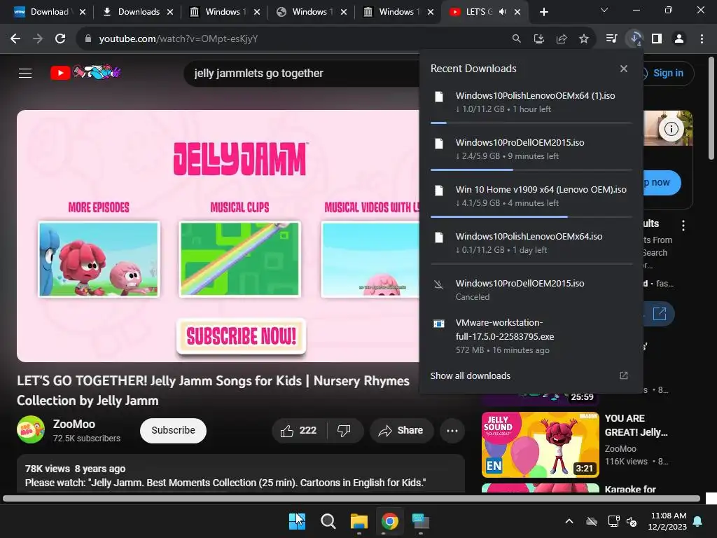The height and width of the screenshot is (538, 717).
Task: Open File Explorer from taskbar
Action: point(359,521)
